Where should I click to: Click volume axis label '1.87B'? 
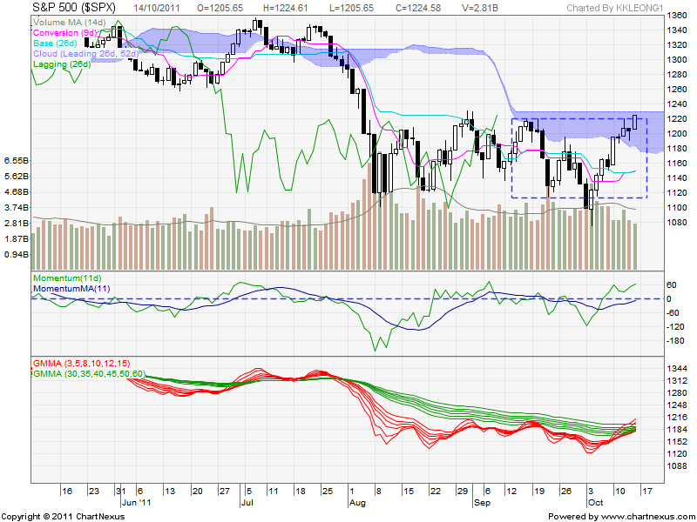(17, 239)
